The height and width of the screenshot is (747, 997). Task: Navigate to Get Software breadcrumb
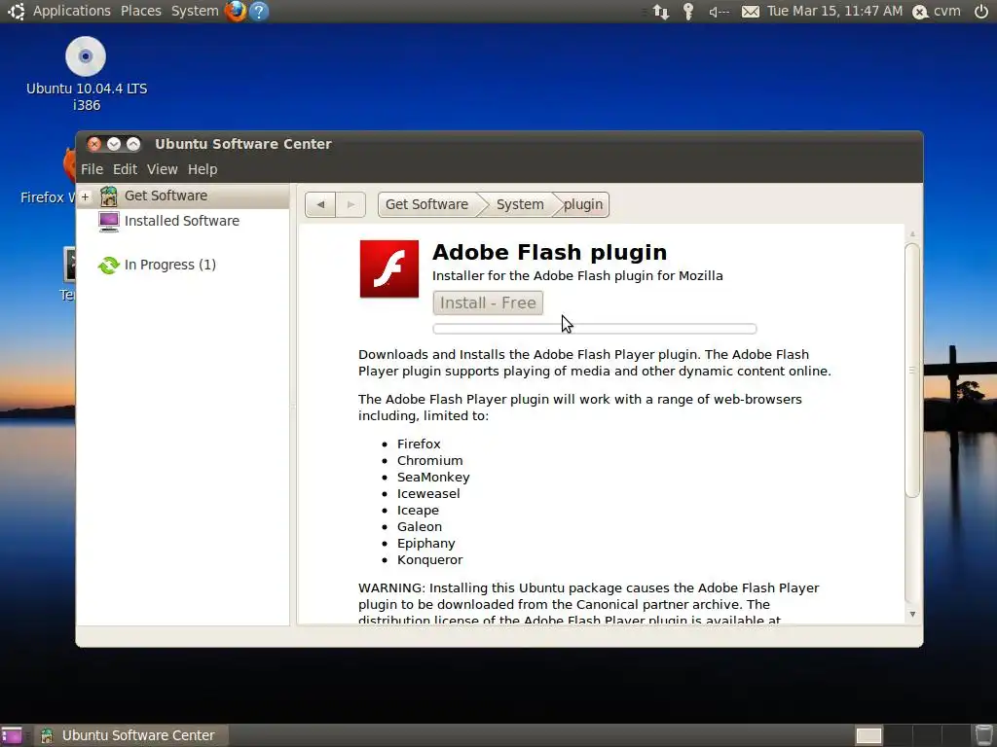coord(426,204)
